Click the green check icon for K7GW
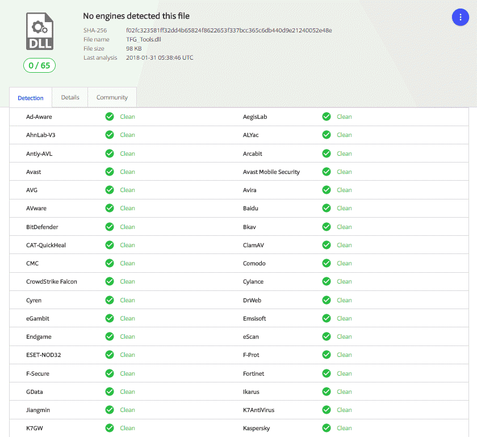 pos(110,429)
